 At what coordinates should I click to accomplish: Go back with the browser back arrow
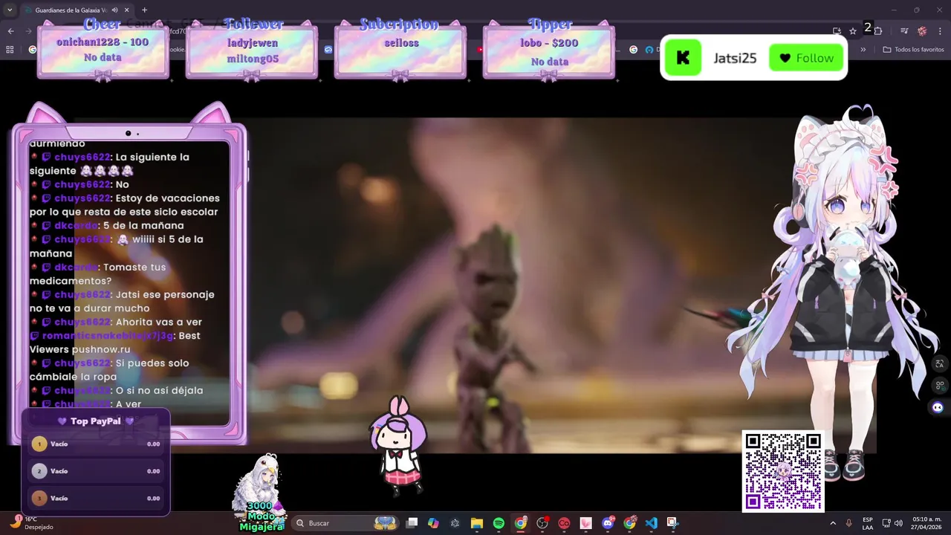[x=10, y=30]
